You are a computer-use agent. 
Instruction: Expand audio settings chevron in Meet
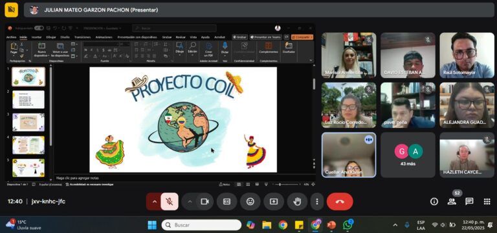coord(155,202)
